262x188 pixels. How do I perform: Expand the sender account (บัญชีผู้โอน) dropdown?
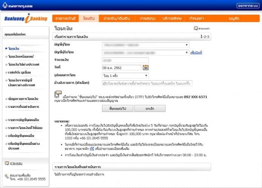pos(145,45)
